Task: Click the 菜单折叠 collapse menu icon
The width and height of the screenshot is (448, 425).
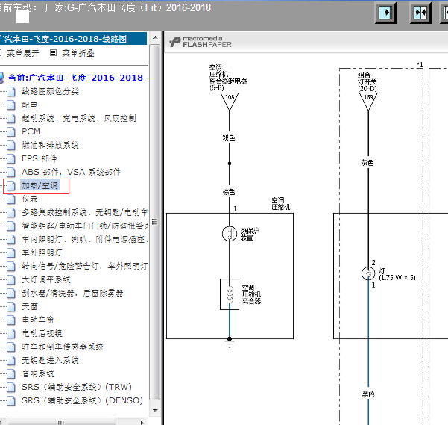Action: (x=53, y=53)
